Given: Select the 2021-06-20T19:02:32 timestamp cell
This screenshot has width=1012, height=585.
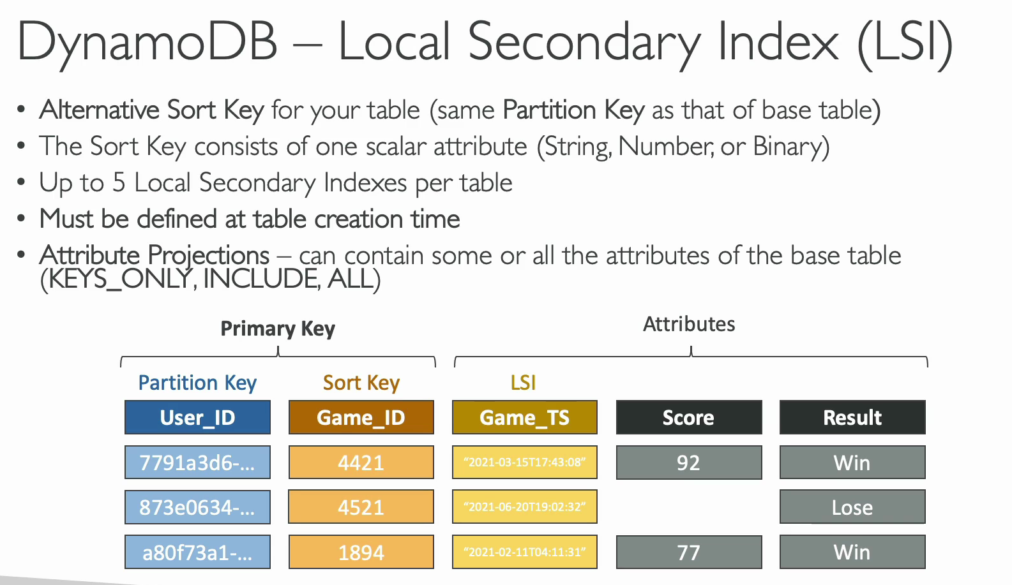Looking at the screenshot, I should point(524,507).
